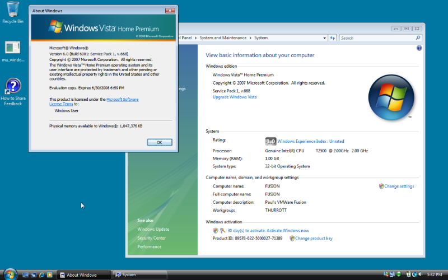This screenshot has height=280, width=448.
Task: Open the Recycle Bin desktop icon
Action: click(x=12, y=12)
